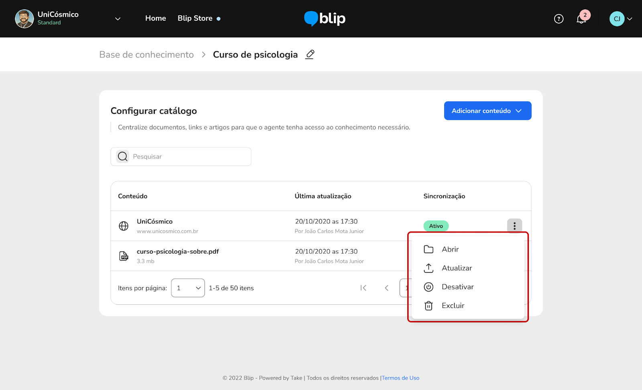Open the Adicionar conteúdo dropdown
Image resolution: width=642 pixels, height=390 pixels.
coord(488,111)
